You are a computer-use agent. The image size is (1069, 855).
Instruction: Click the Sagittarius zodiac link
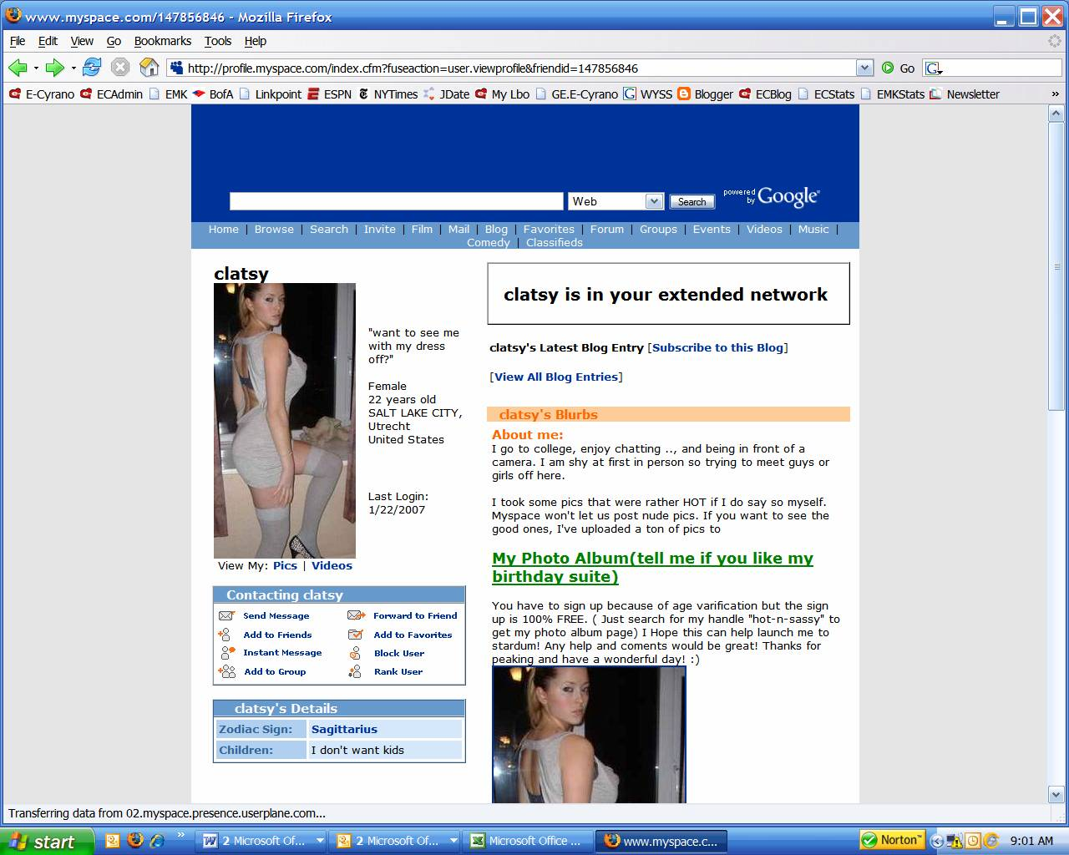[344, 729]
